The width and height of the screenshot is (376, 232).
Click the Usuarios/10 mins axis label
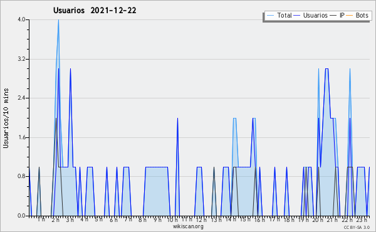(6, 118)
